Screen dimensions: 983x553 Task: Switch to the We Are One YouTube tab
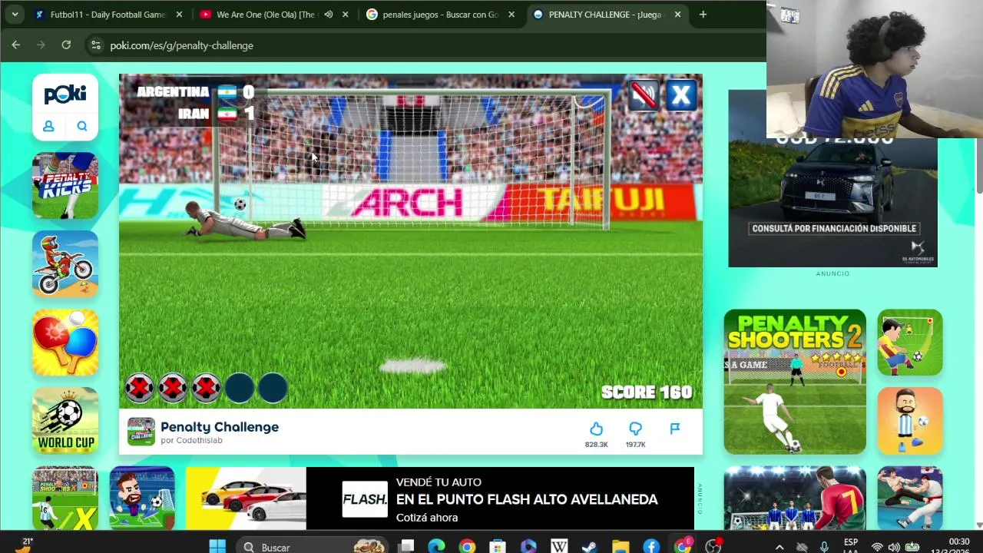coord(274,15)
